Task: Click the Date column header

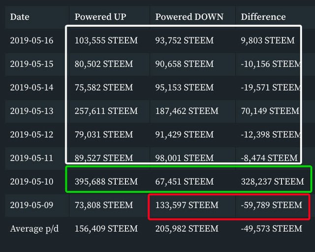Action: coord(20,17)
